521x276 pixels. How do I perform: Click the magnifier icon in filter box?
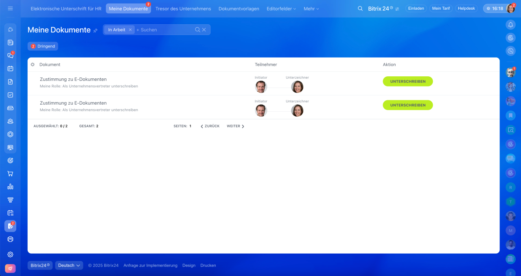click(x=197, y=30)
